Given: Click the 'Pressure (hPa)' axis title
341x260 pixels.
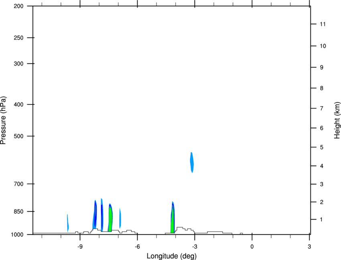Looking at the screenshot, I should coord(3,120).
